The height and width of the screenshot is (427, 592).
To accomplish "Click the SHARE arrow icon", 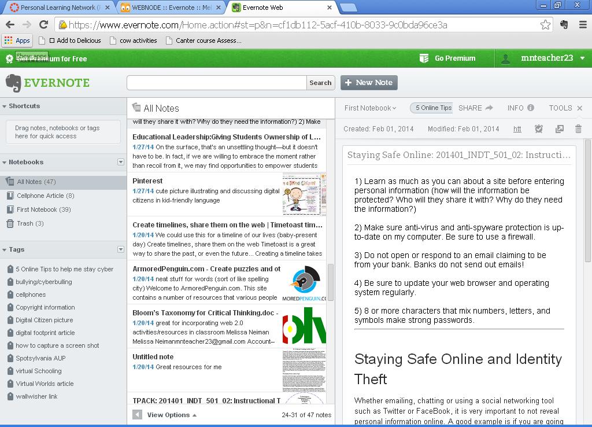I will tap(489, 108).
